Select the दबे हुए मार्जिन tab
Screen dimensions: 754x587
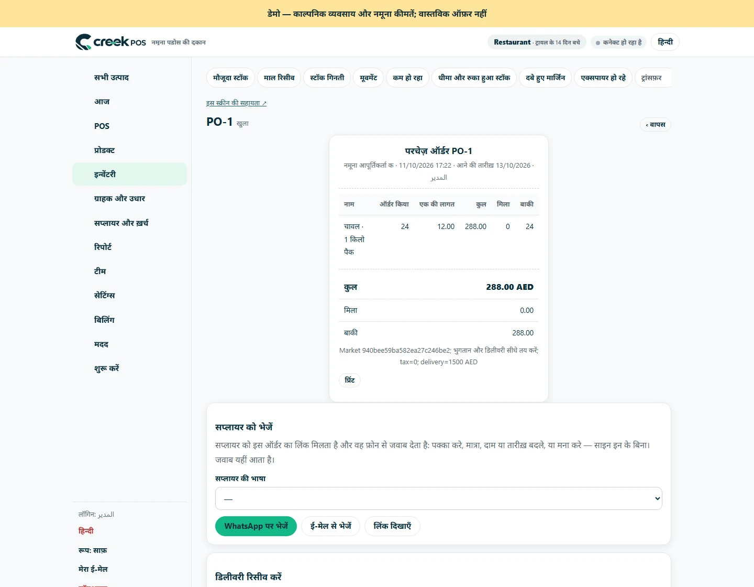point(546,78)
